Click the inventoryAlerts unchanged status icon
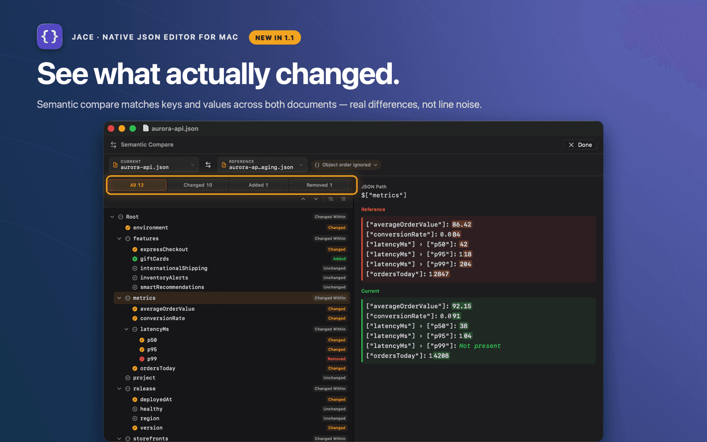Screen dimensions: 707x442 click(x=135, y=277)
